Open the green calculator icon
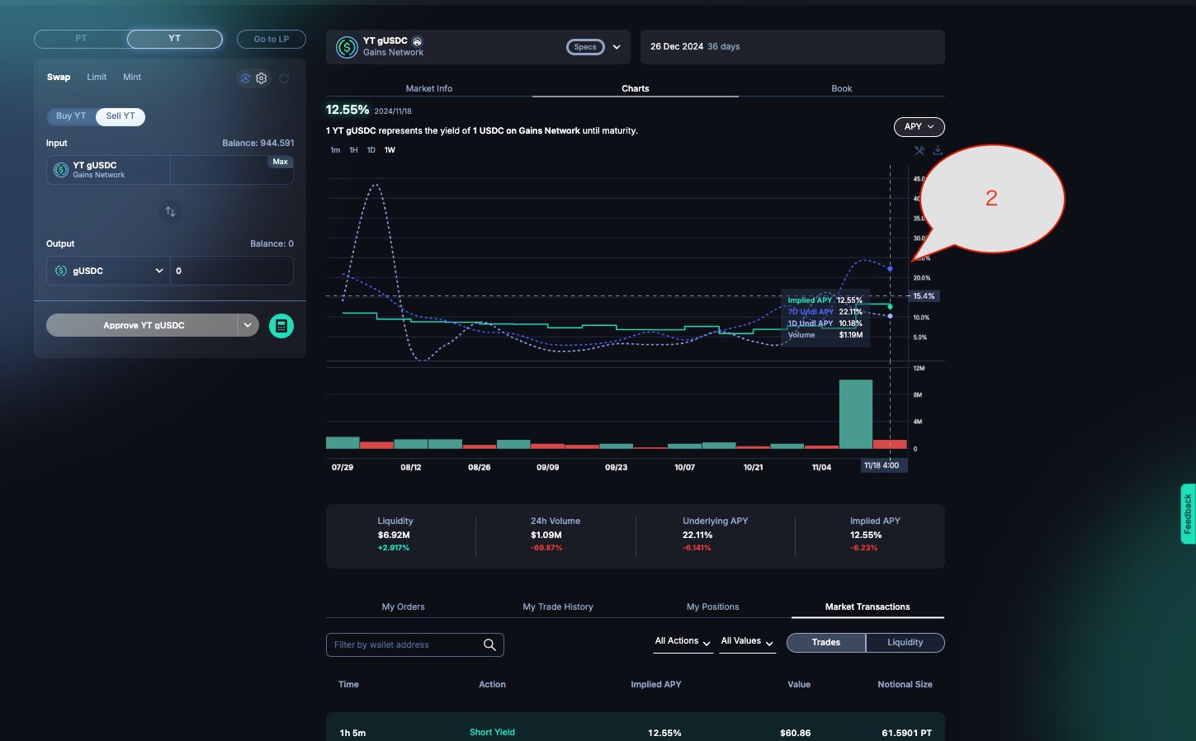Viewport: 1196px width, 741px height. point(281,326)
